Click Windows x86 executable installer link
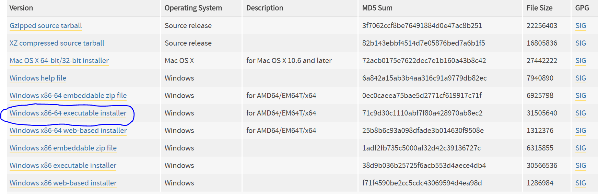 click(63, 166)
